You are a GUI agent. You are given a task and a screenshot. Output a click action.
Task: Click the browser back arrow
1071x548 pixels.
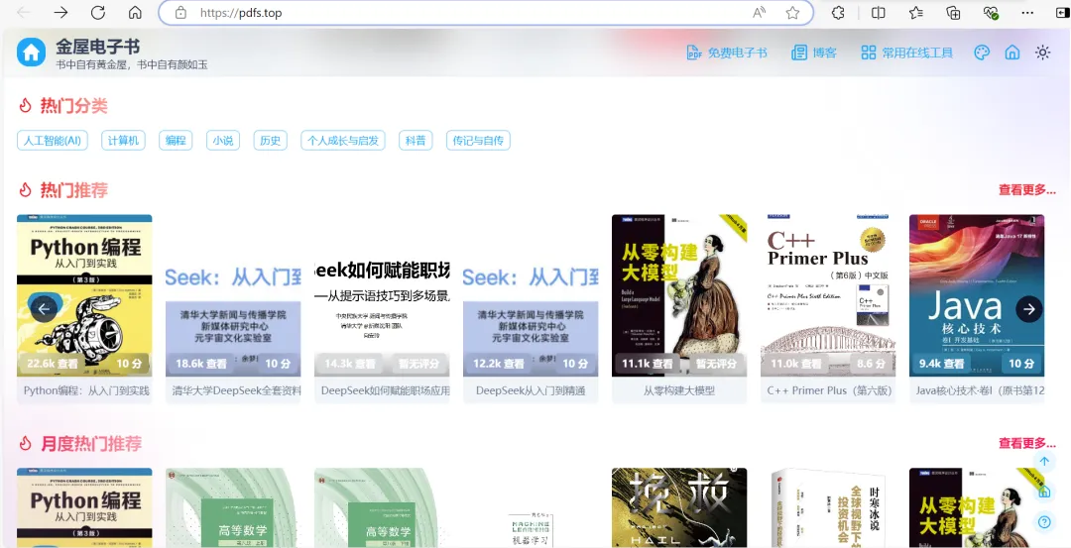click(24, 12)
